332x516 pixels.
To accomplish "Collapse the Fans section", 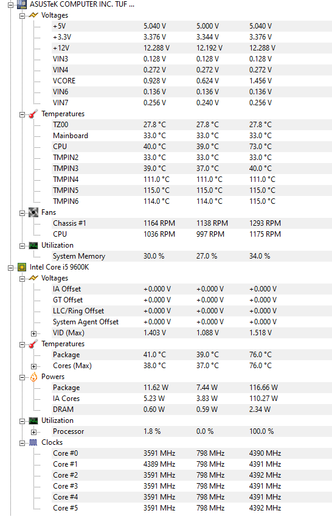I will tap(22, 213).
